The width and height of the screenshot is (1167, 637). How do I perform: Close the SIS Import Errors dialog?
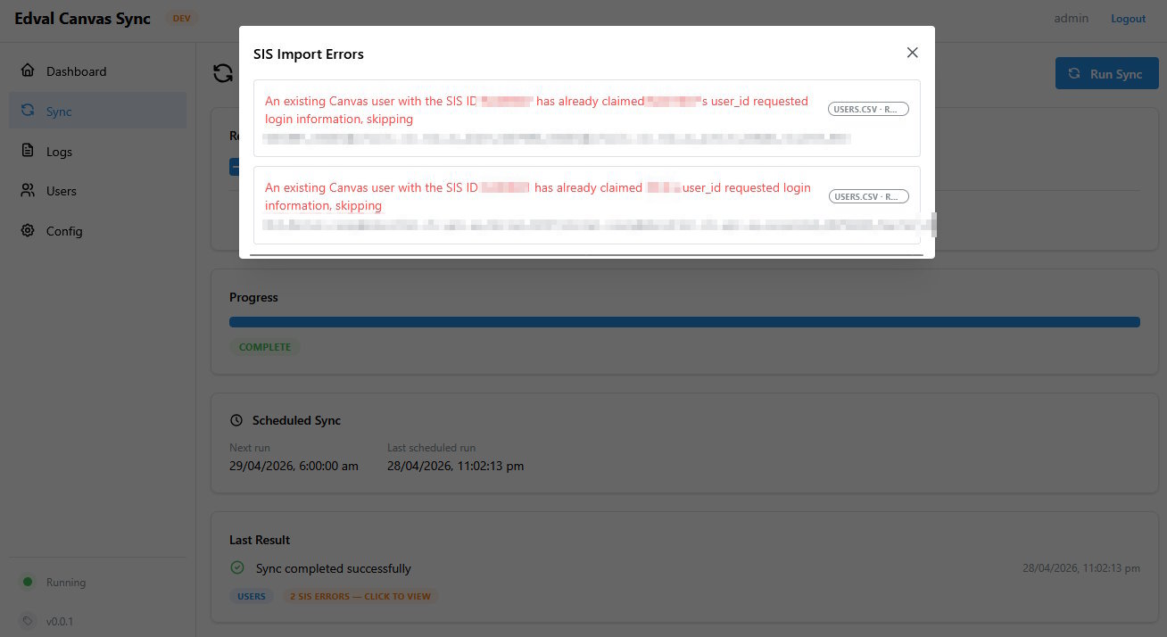click(912, 53)
